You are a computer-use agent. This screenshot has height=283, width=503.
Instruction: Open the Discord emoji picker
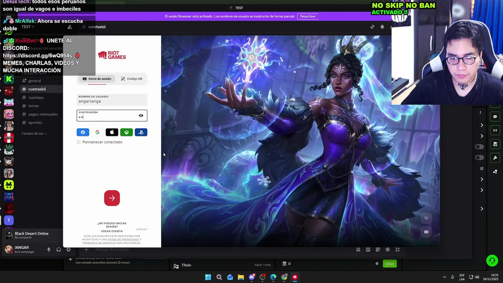[387, 250]
